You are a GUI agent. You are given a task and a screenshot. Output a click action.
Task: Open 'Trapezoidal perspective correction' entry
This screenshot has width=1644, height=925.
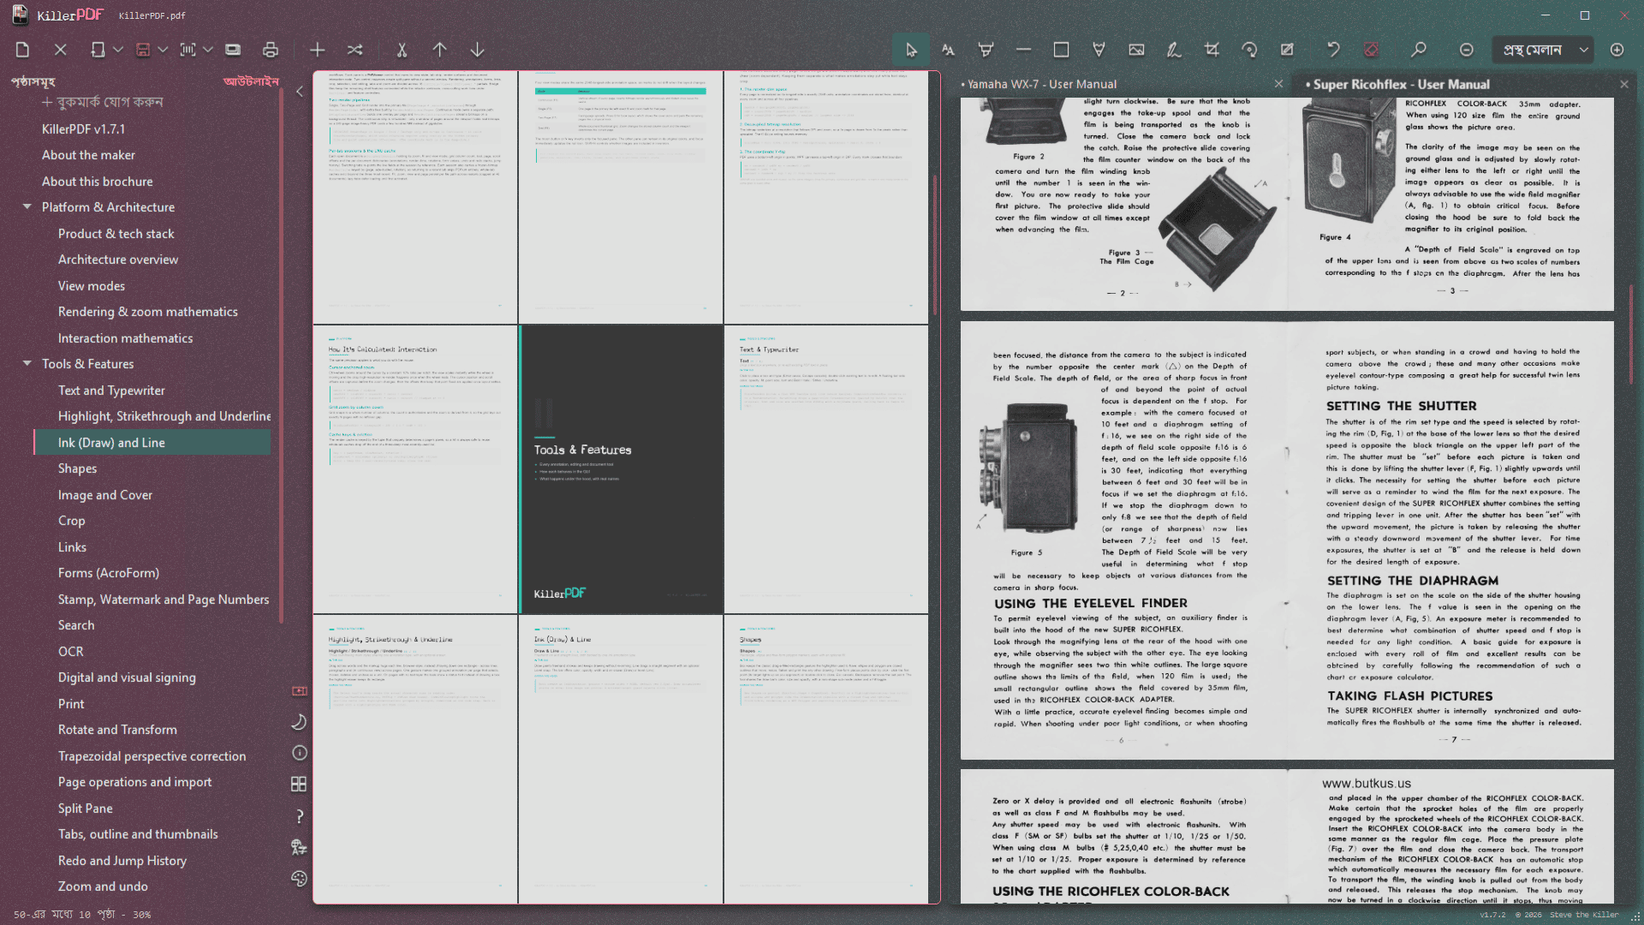tap(152, 756)
